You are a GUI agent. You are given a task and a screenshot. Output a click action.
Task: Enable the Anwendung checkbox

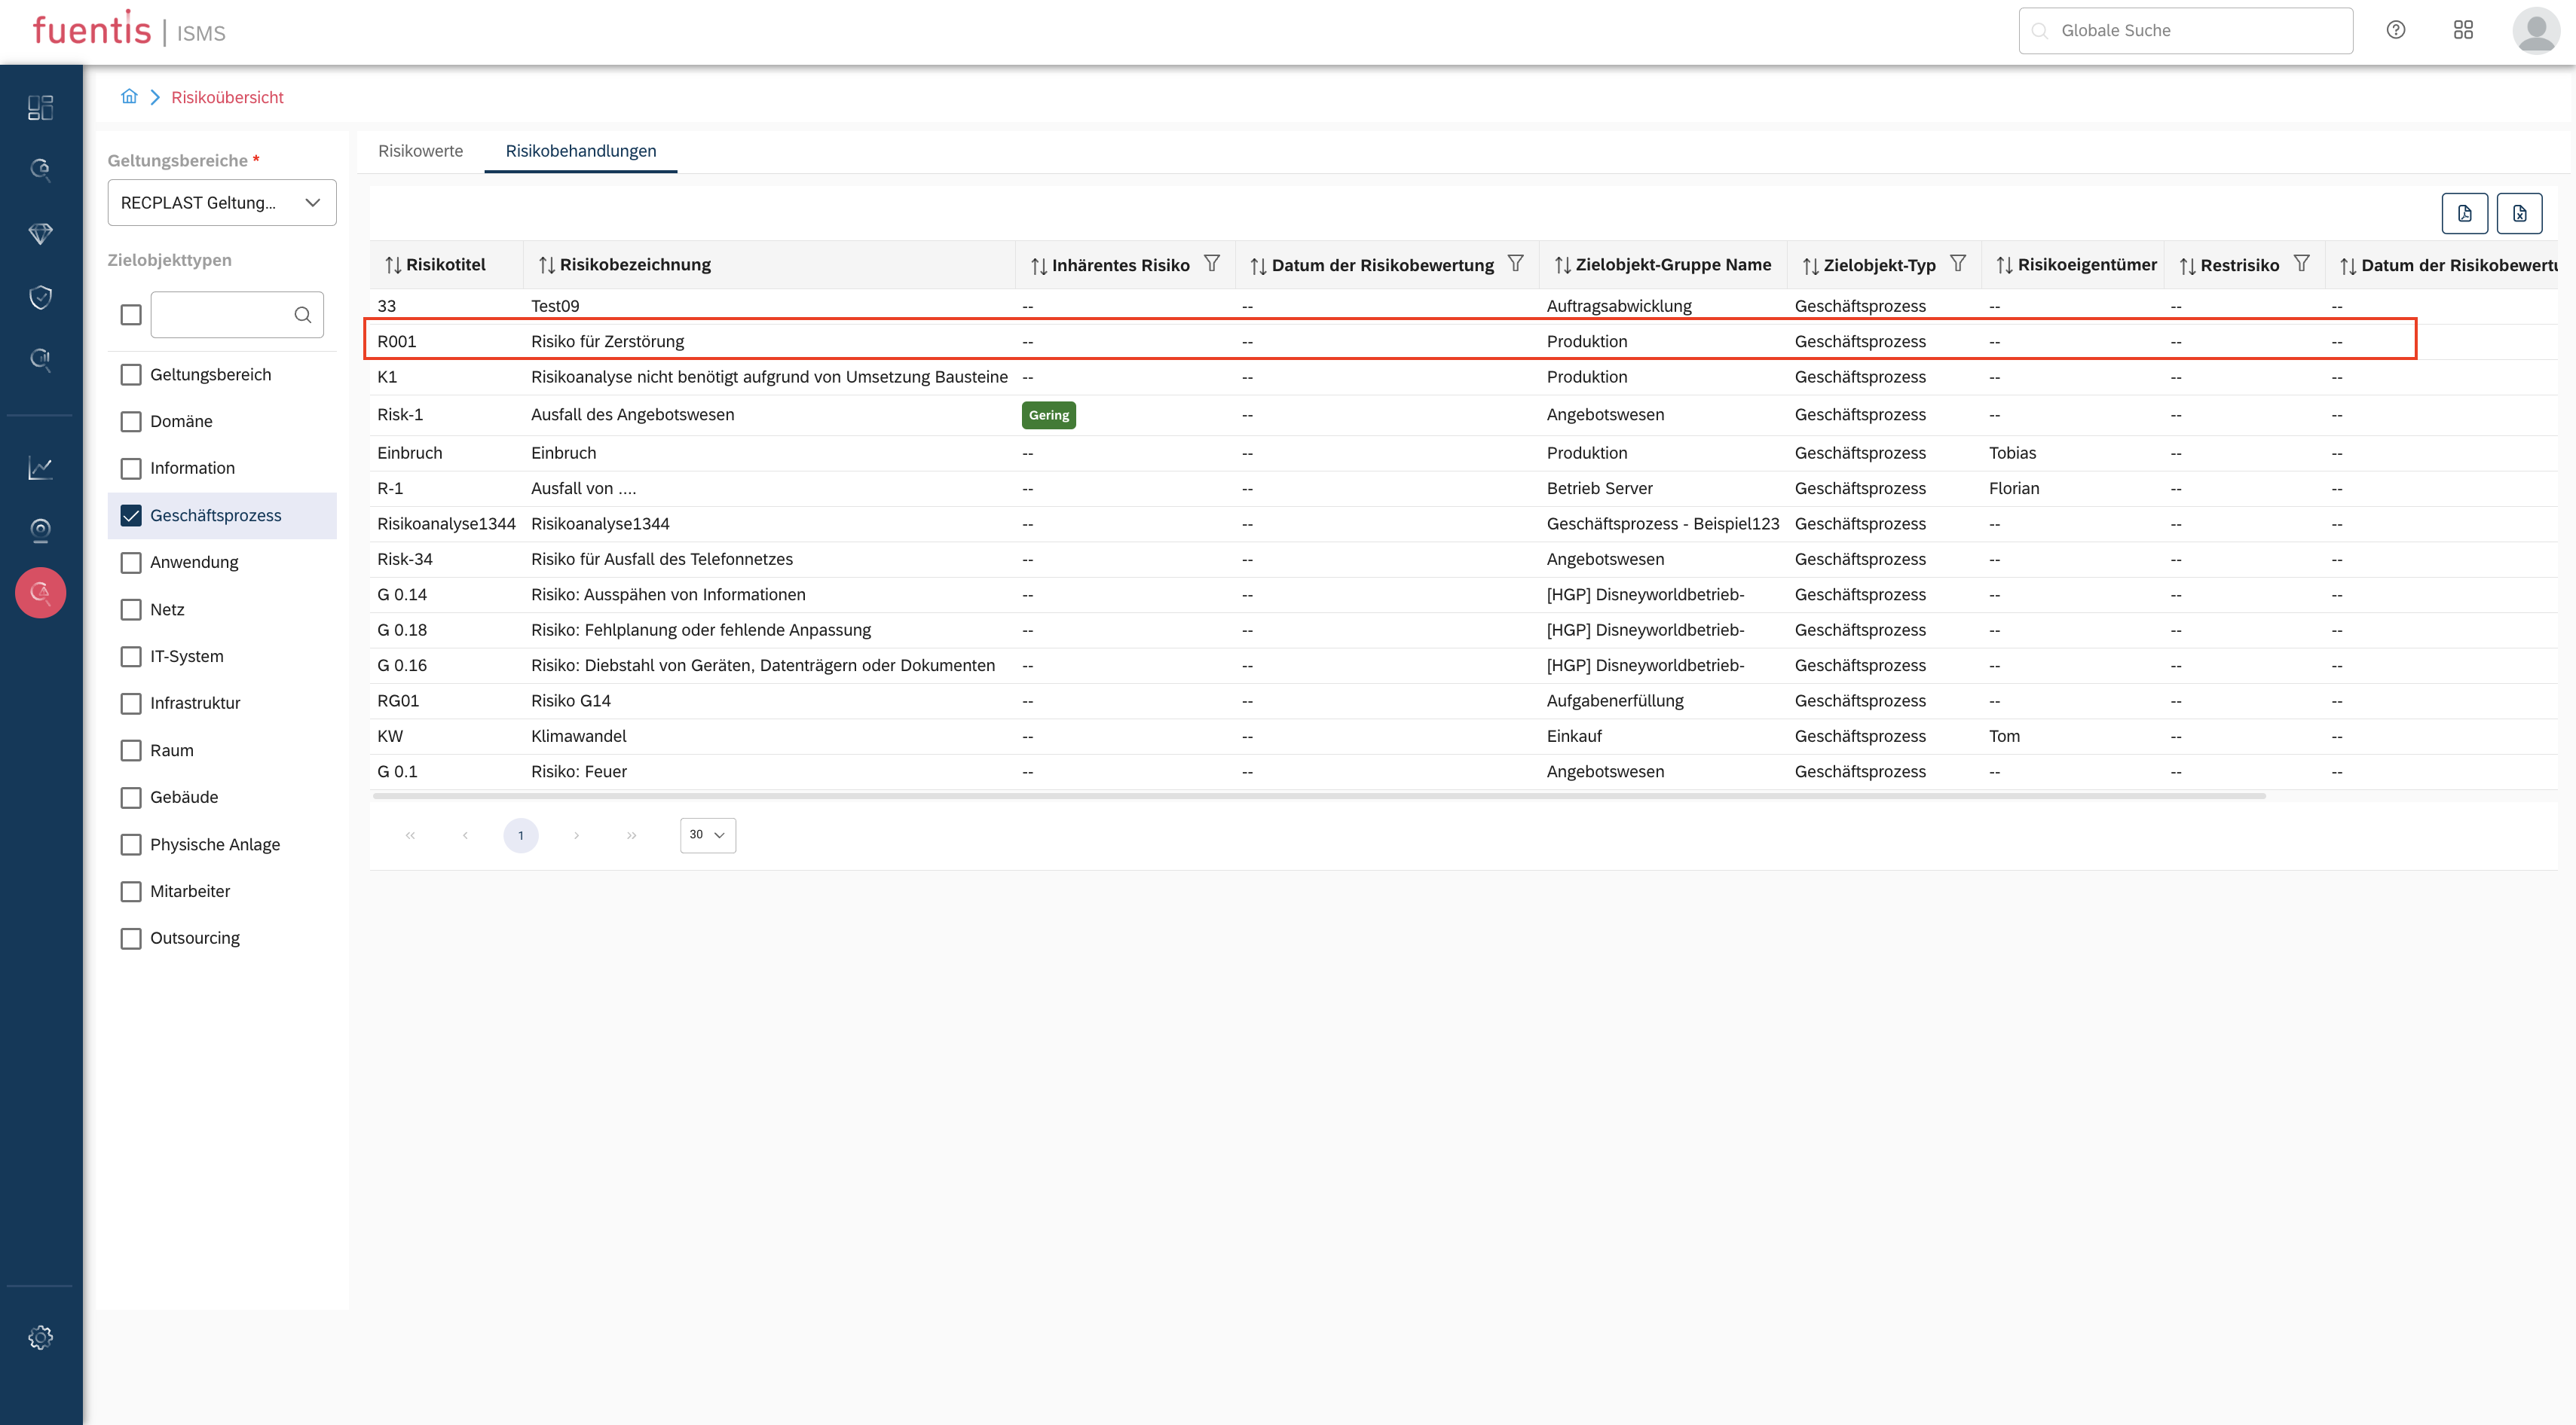pos(131,563)
